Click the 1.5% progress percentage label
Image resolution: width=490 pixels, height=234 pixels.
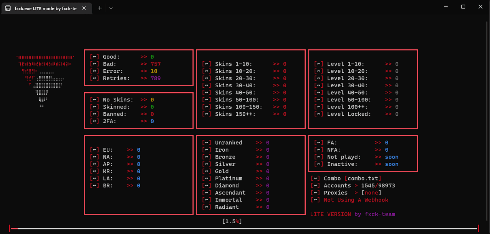(x=232, y=221)
